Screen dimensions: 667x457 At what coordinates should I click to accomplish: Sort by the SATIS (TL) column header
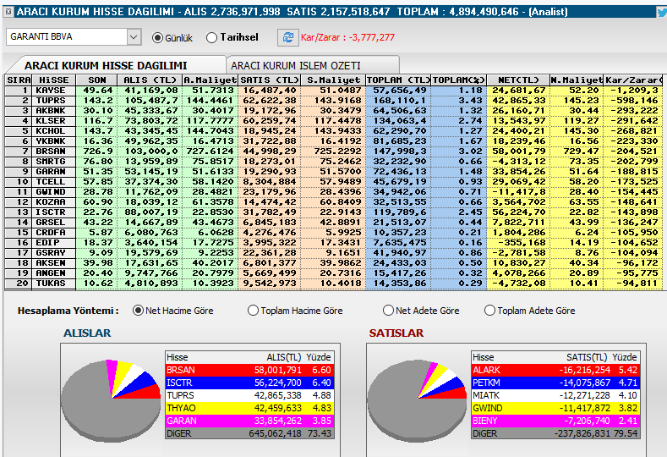click(270, 80)
